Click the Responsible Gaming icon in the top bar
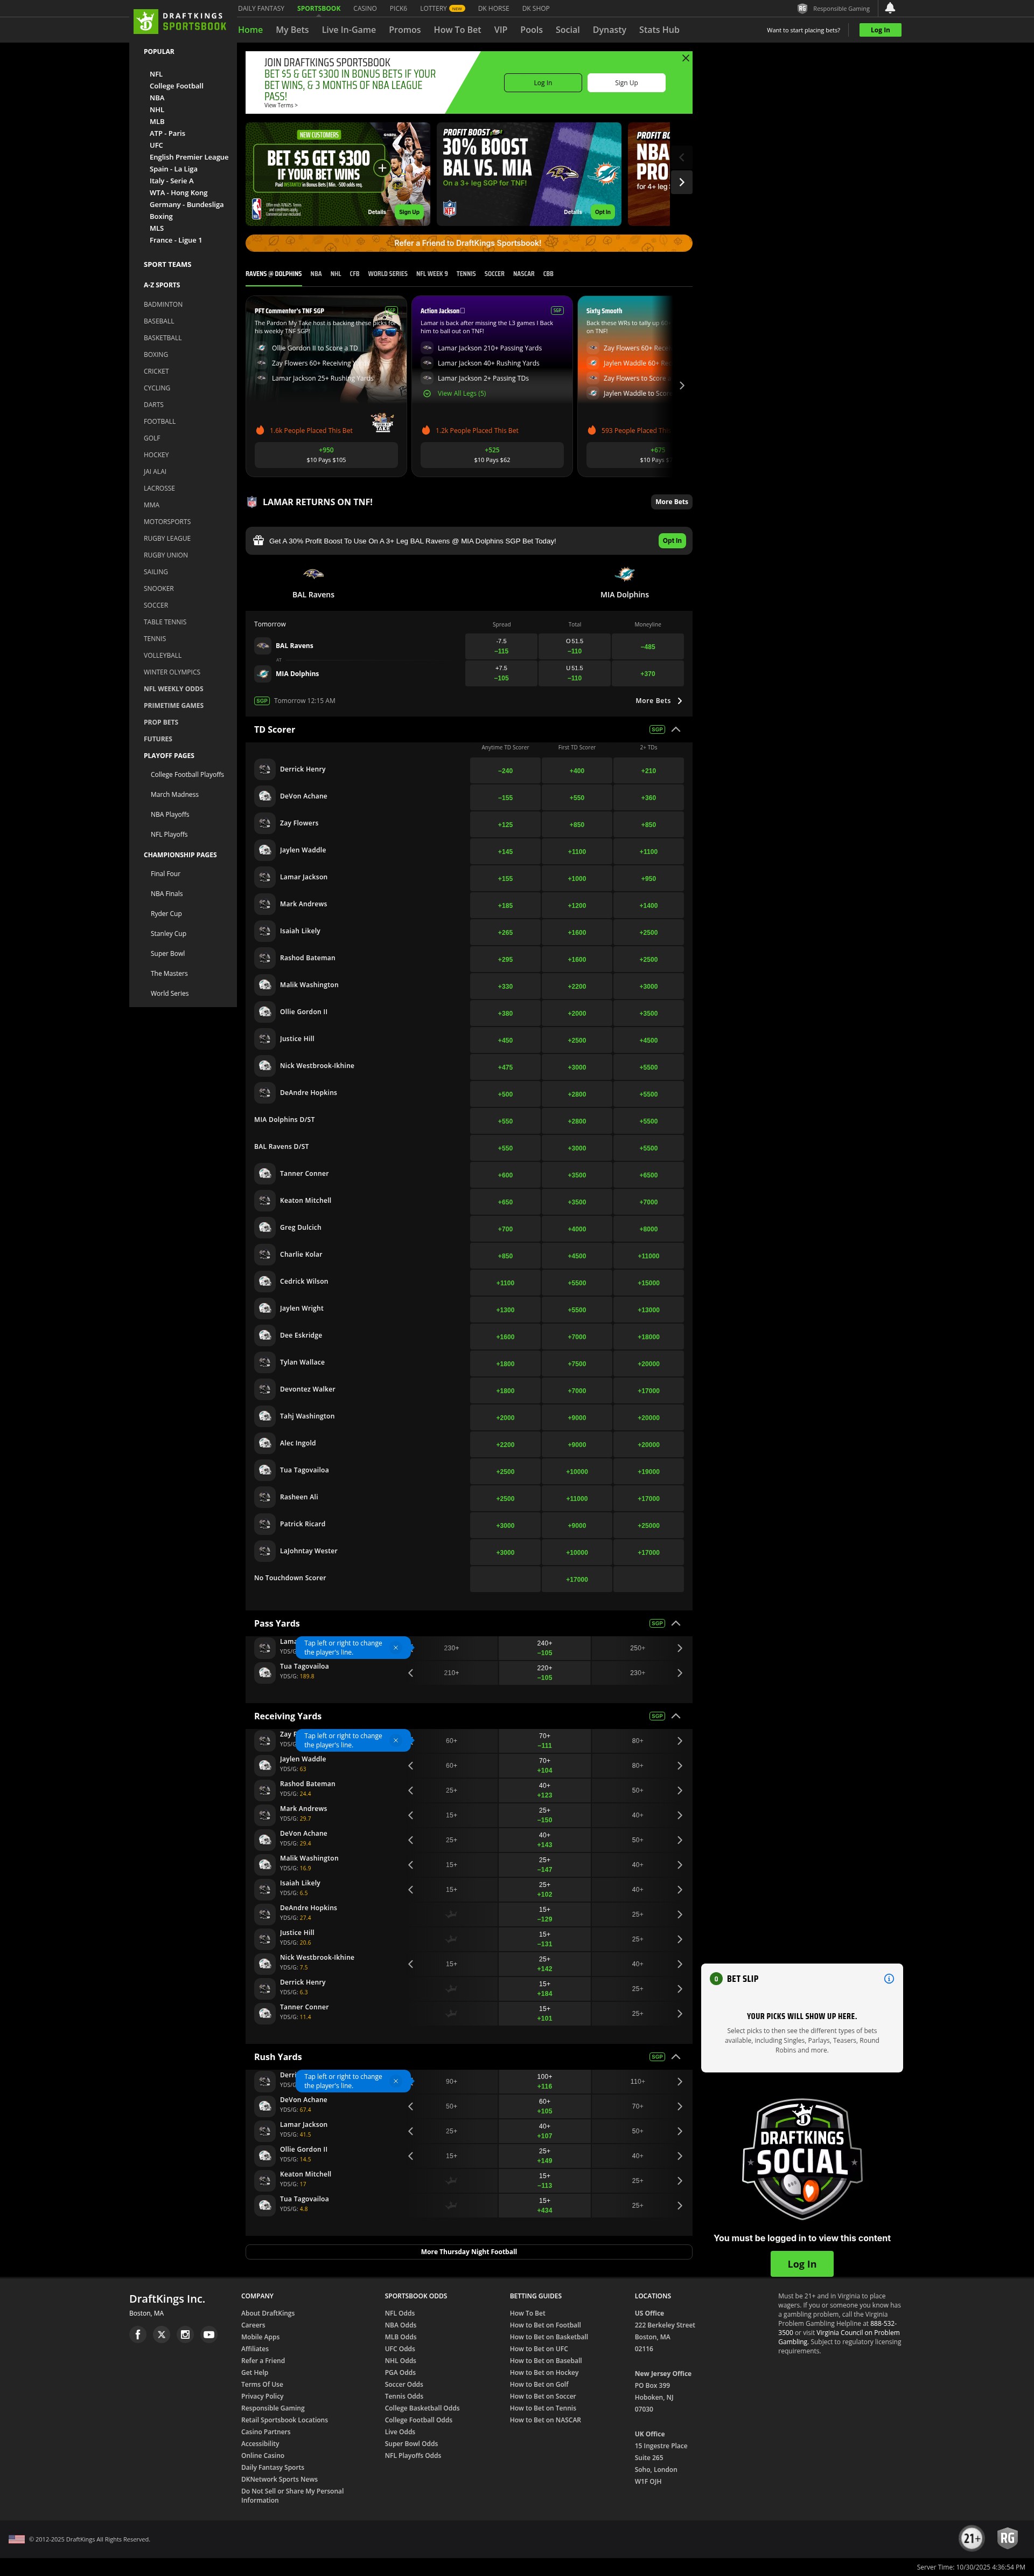This screenshot has height=2576, width=1034. pyautogui.click(x=802, y=8)
